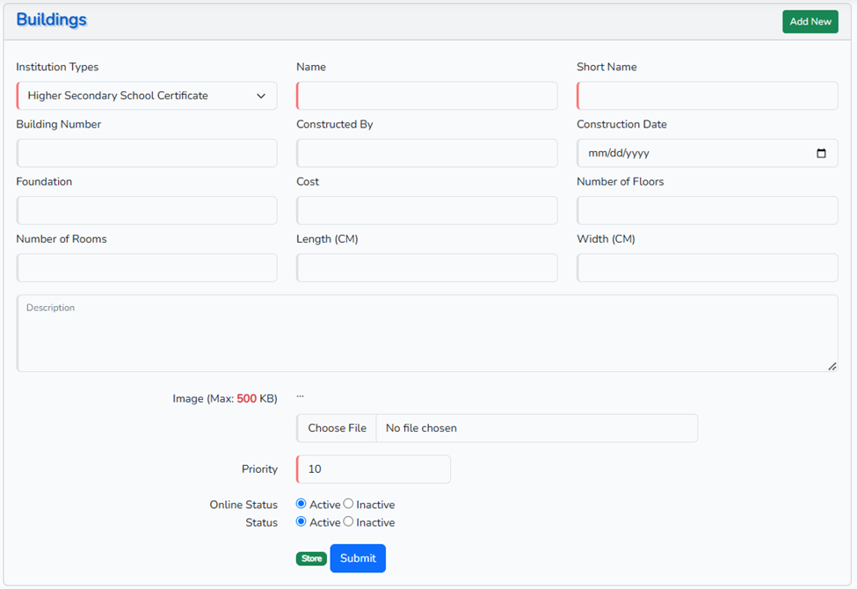Focus the Foundation input box

pos(147,210)
